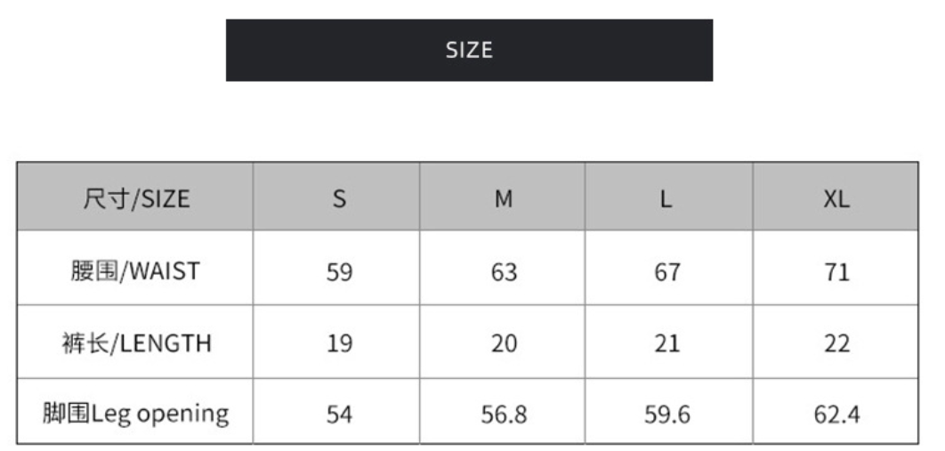Viewport: 945px width, 451px height.
Task: Select the XL size column header
Action: [836, 197]
